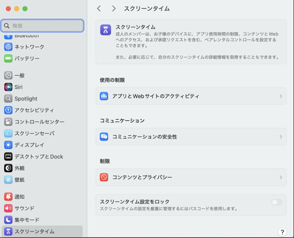The image size is (294, 238).
Task: Click the コミュニケーションの安全性 chat bubble icon
Action: tap(104, 137)
